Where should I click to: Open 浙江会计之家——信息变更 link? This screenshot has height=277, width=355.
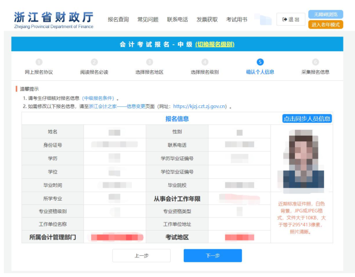click(117, 106)
